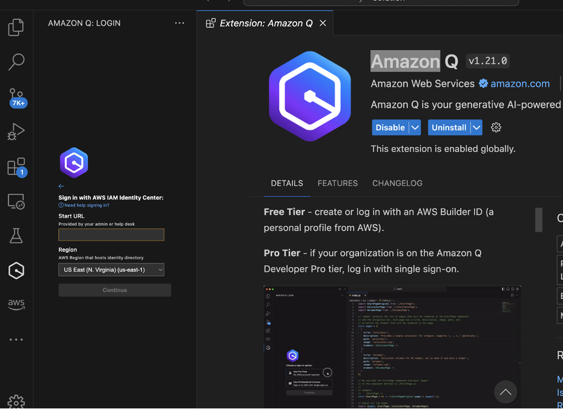The image size is (563, 409).
Task: Open the Search view icon
Action: 16,62
